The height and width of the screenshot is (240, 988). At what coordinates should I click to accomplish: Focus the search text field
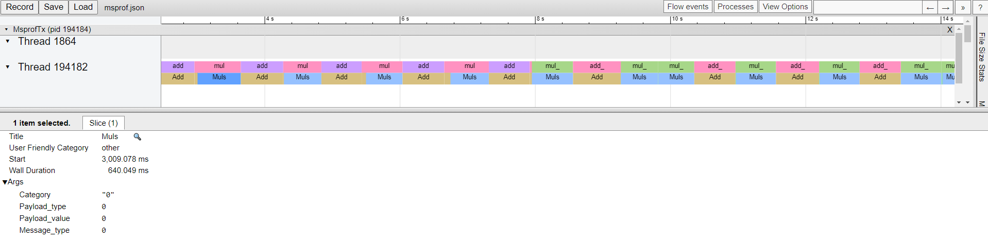tap(867, 7)
